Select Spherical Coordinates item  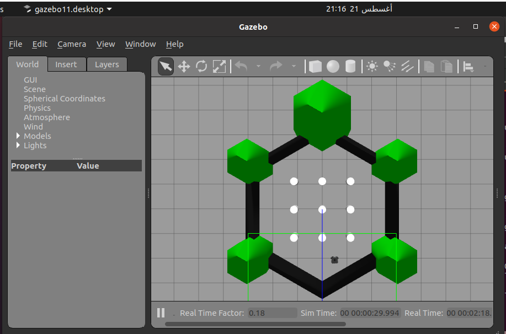[x=65, y=99]
